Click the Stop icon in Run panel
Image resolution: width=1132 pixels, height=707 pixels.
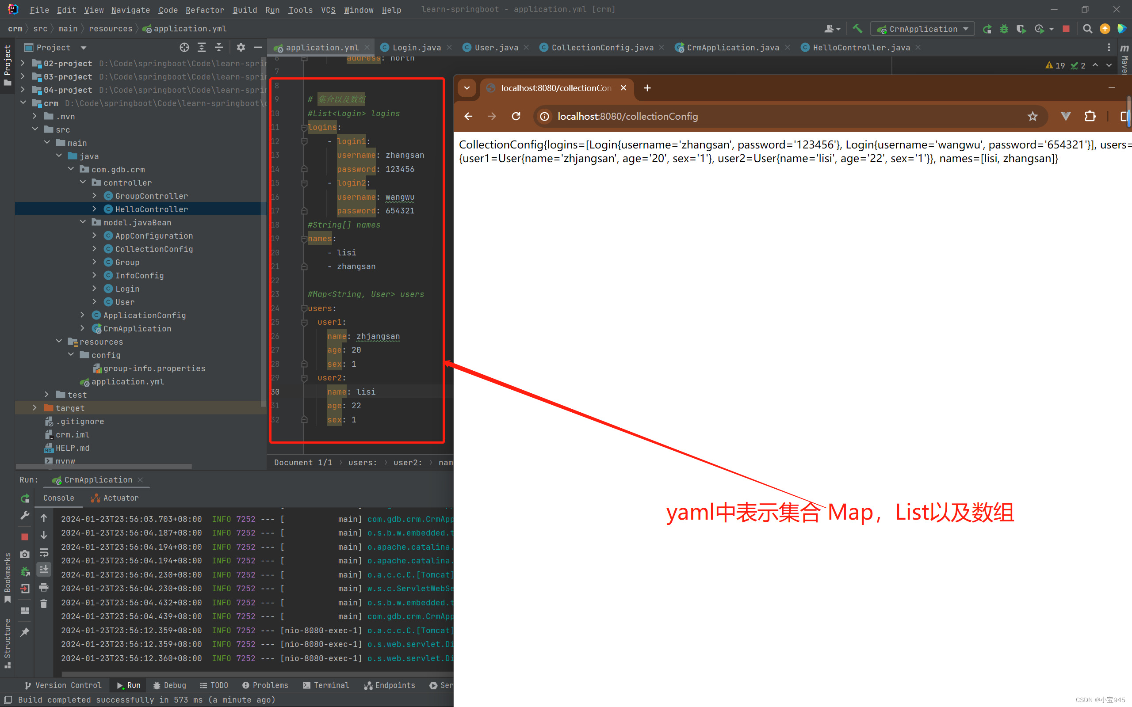(x=25, y=536)
